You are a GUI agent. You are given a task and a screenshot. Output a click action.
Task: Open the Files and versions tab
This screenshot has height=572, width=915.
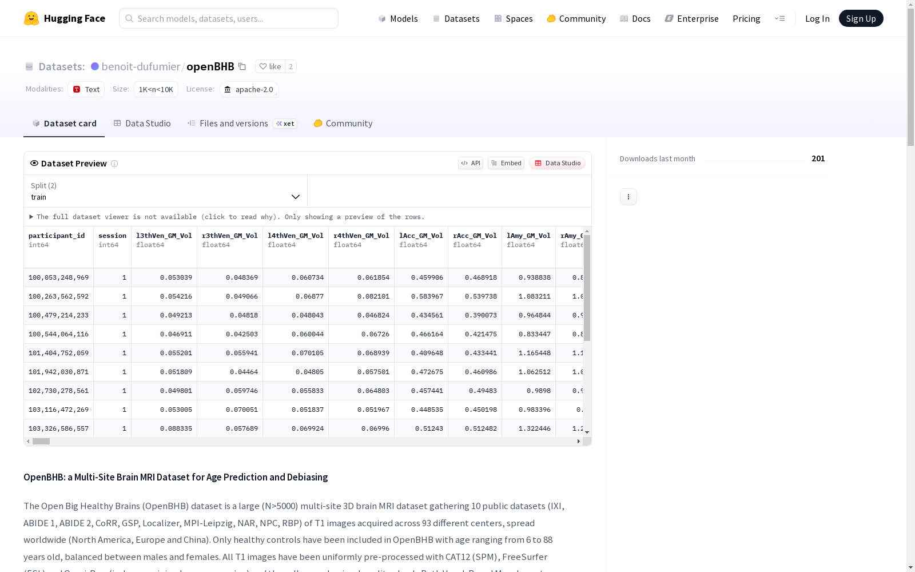[x=242, y=124]
